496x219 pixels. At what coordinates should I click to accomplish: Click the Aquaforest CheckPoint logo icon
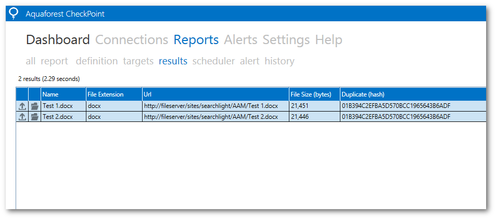click(x=14, y=13)
